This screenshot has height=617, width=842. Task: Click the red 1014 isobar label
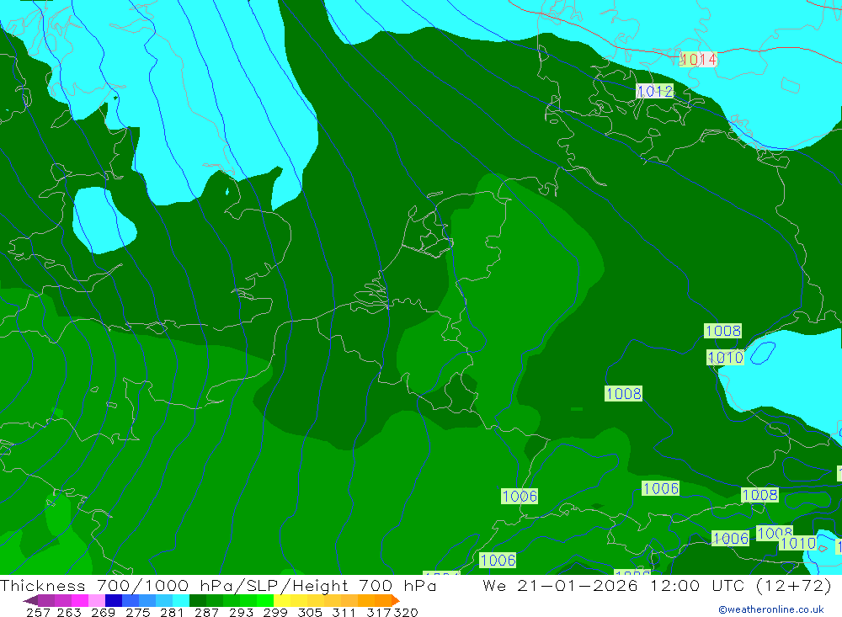pyautogui.click(x=698, y=59)
